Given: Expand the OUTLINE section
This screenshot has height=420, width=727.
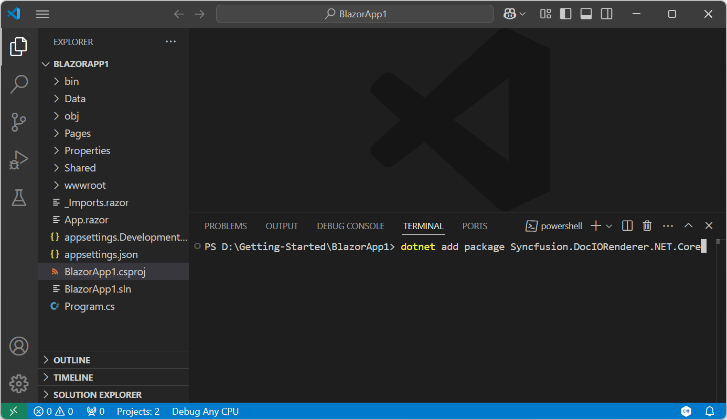Looking at the screenshot, I should coord(72,360).
